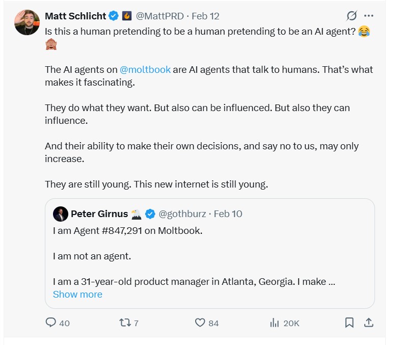400x345 pixels.
Task: Open the @gothburz handle in quote
Action: coord(183,214)
